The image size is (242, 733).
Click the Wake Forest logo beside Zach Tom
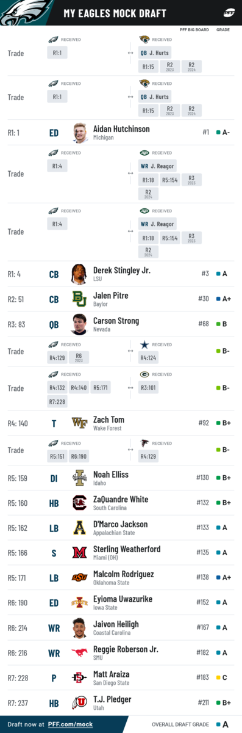point(79,423)
